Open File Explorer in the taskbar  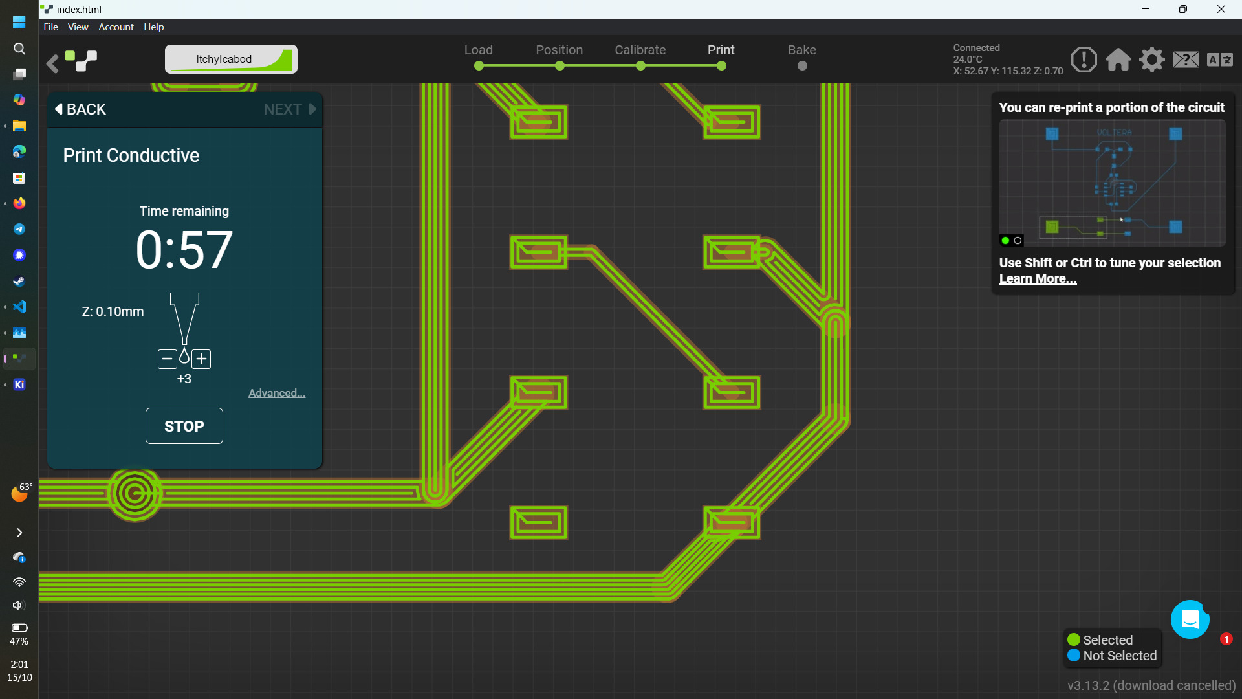pyautogui.click(x=19, y=126)
